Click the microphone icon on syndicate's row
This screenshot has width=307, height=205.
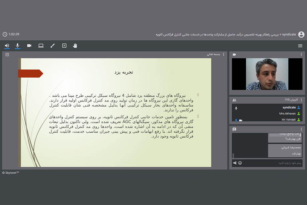[236, 108]
